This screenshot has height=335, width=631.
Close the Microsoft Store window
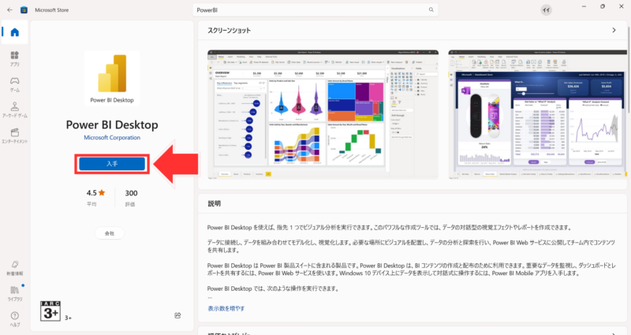tap(622, 6)
